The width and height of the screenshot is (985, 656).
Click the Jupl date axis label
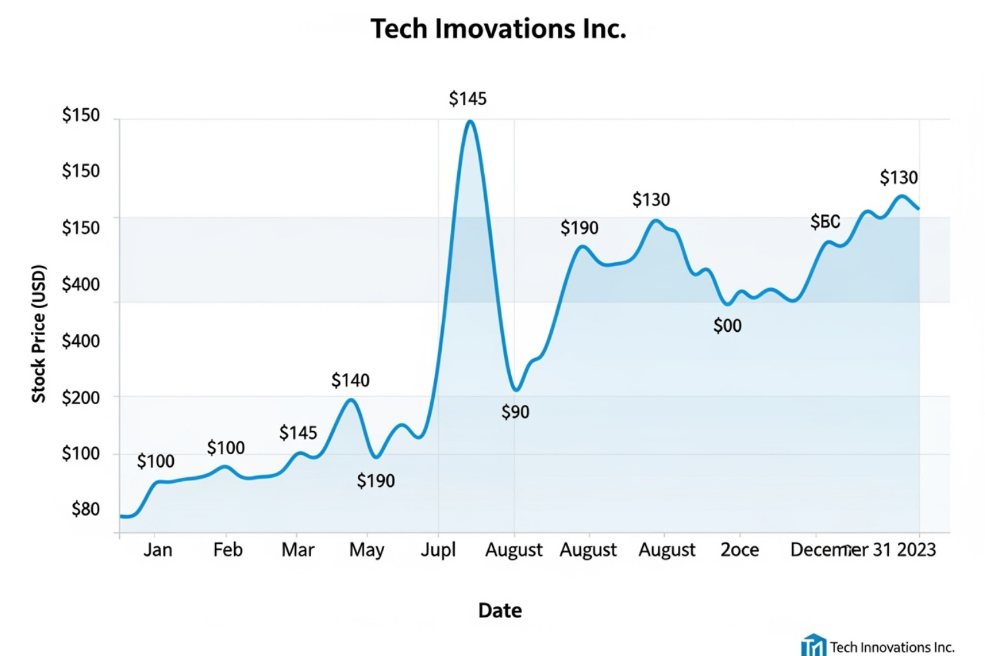point(438,550)
